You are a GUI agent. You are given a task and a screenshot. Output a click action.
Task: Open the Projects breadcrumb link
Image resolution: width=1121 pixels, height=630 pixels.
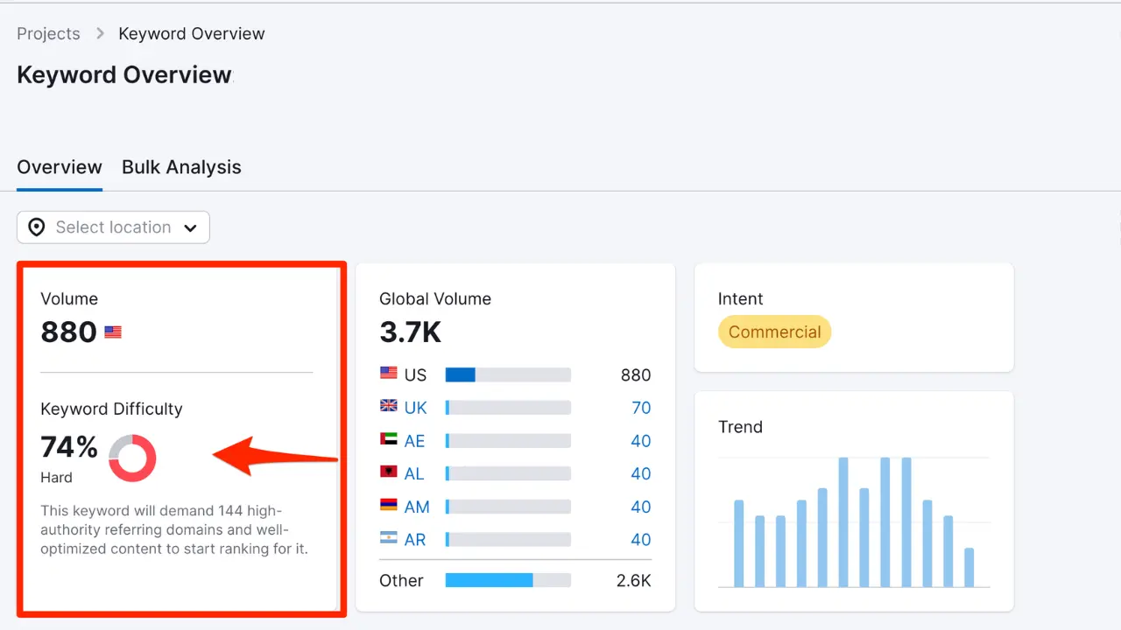tap(48, 33)
